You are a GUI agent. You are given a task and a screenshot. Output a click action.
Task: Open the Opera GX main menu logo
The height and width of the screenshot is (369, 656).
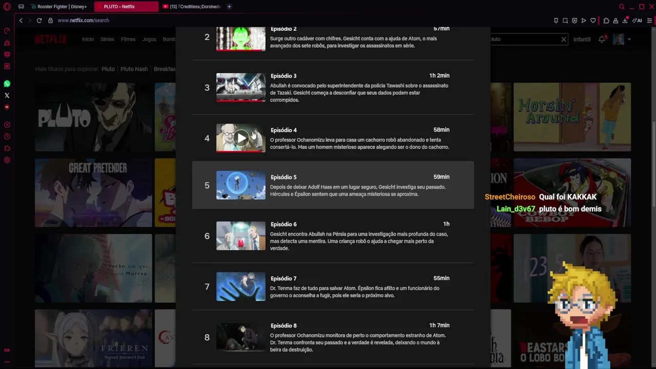tap(7, 7)
